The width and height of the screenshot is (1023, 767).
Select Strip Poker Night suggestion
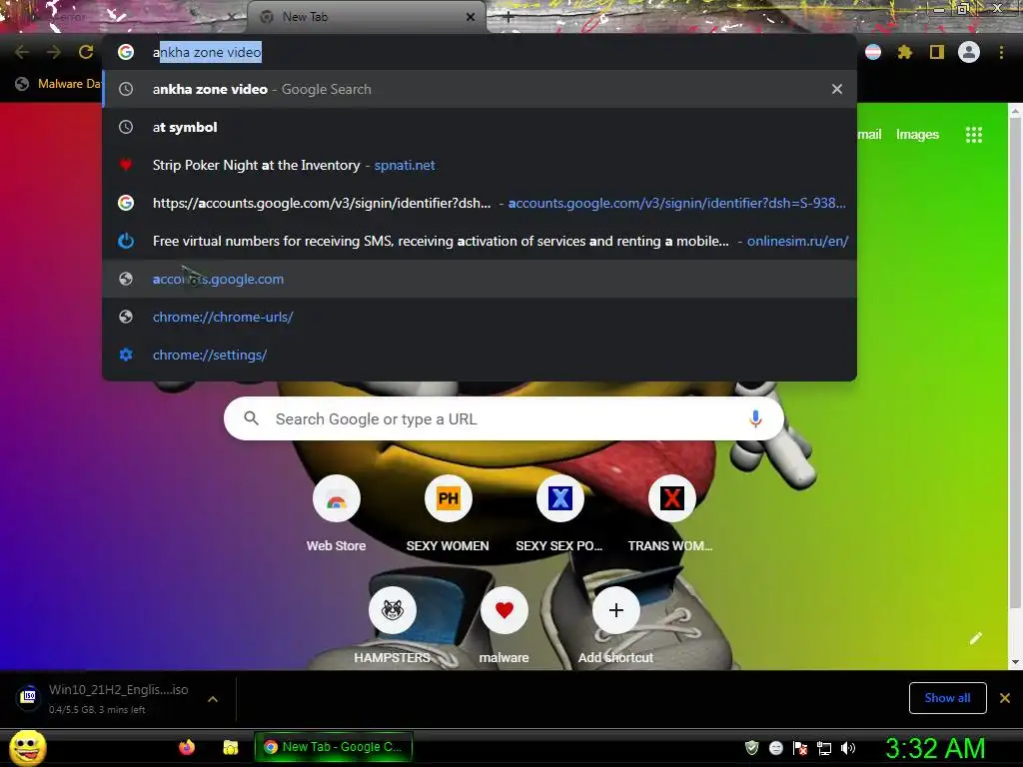[x=480, y=165]
